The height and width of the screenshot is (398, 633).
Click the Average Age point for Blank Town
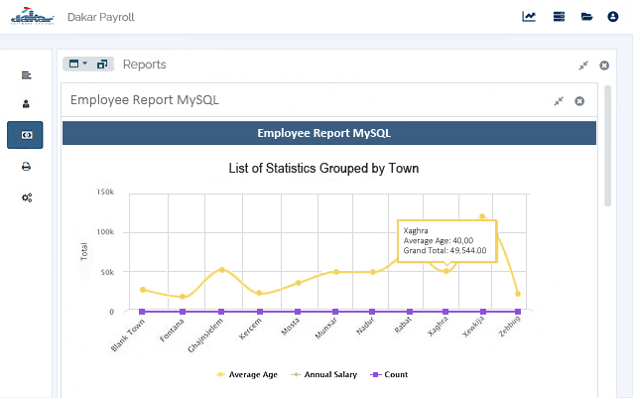[x=143, y=290]
